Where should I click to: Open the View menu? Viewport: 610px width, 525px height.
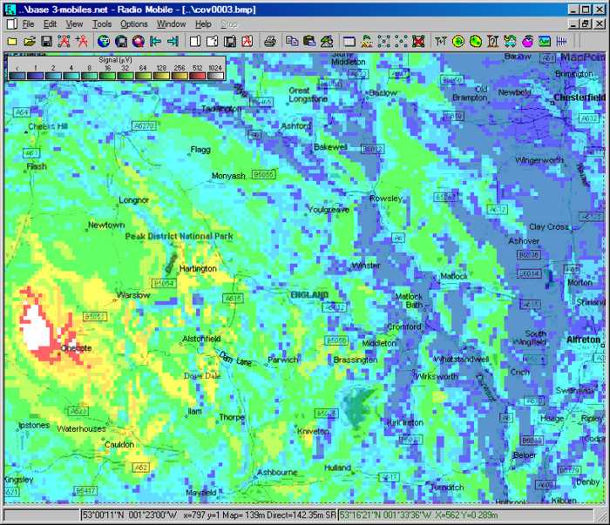[x=74, y=24]
